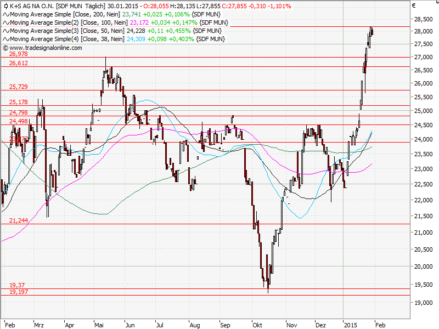The image size is (439, 329).
Task: Click the 21,244 support line label
Action: 19,220
